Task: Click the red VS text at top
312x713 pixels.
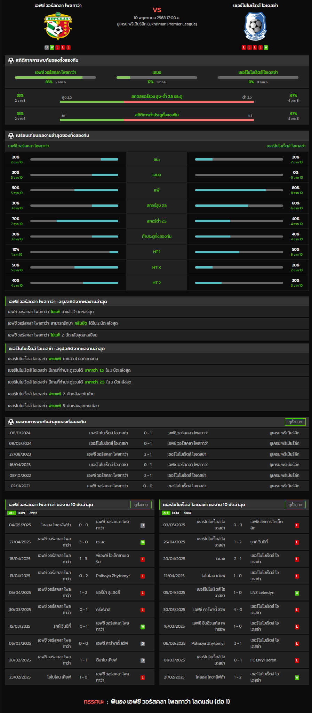Action: pos(157,10)
